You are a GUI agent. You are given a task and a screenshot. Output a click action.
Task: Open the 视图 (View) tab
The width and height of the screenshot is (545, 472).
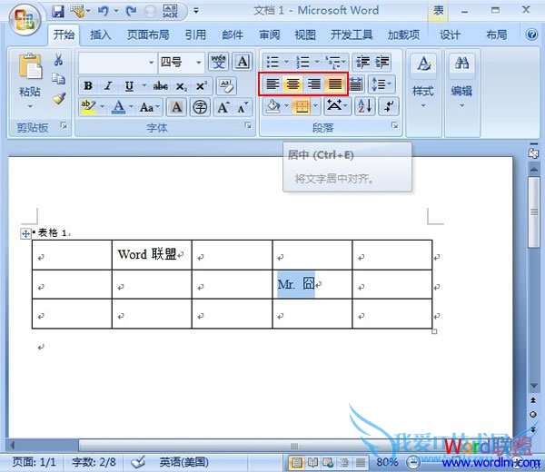pyautogui.click(x=305, y=34)
